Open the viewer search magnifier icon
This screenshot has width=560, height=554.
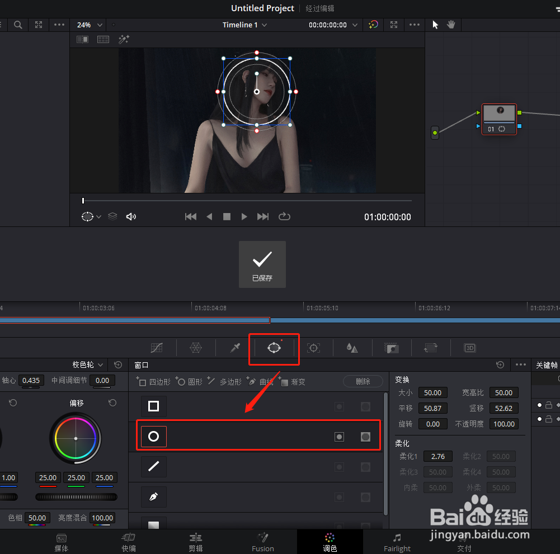[18, 25]
